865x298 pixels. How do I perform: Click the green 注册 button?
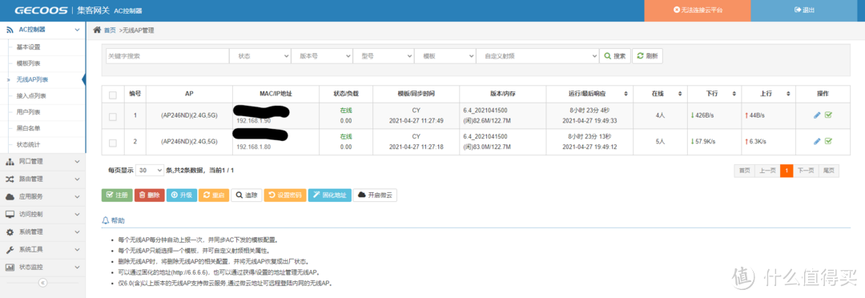(117, 195)
